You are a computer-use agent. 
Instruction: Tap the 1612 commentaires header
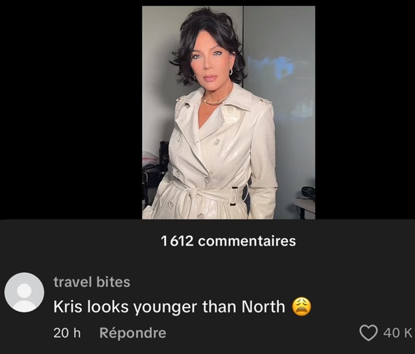228,241
